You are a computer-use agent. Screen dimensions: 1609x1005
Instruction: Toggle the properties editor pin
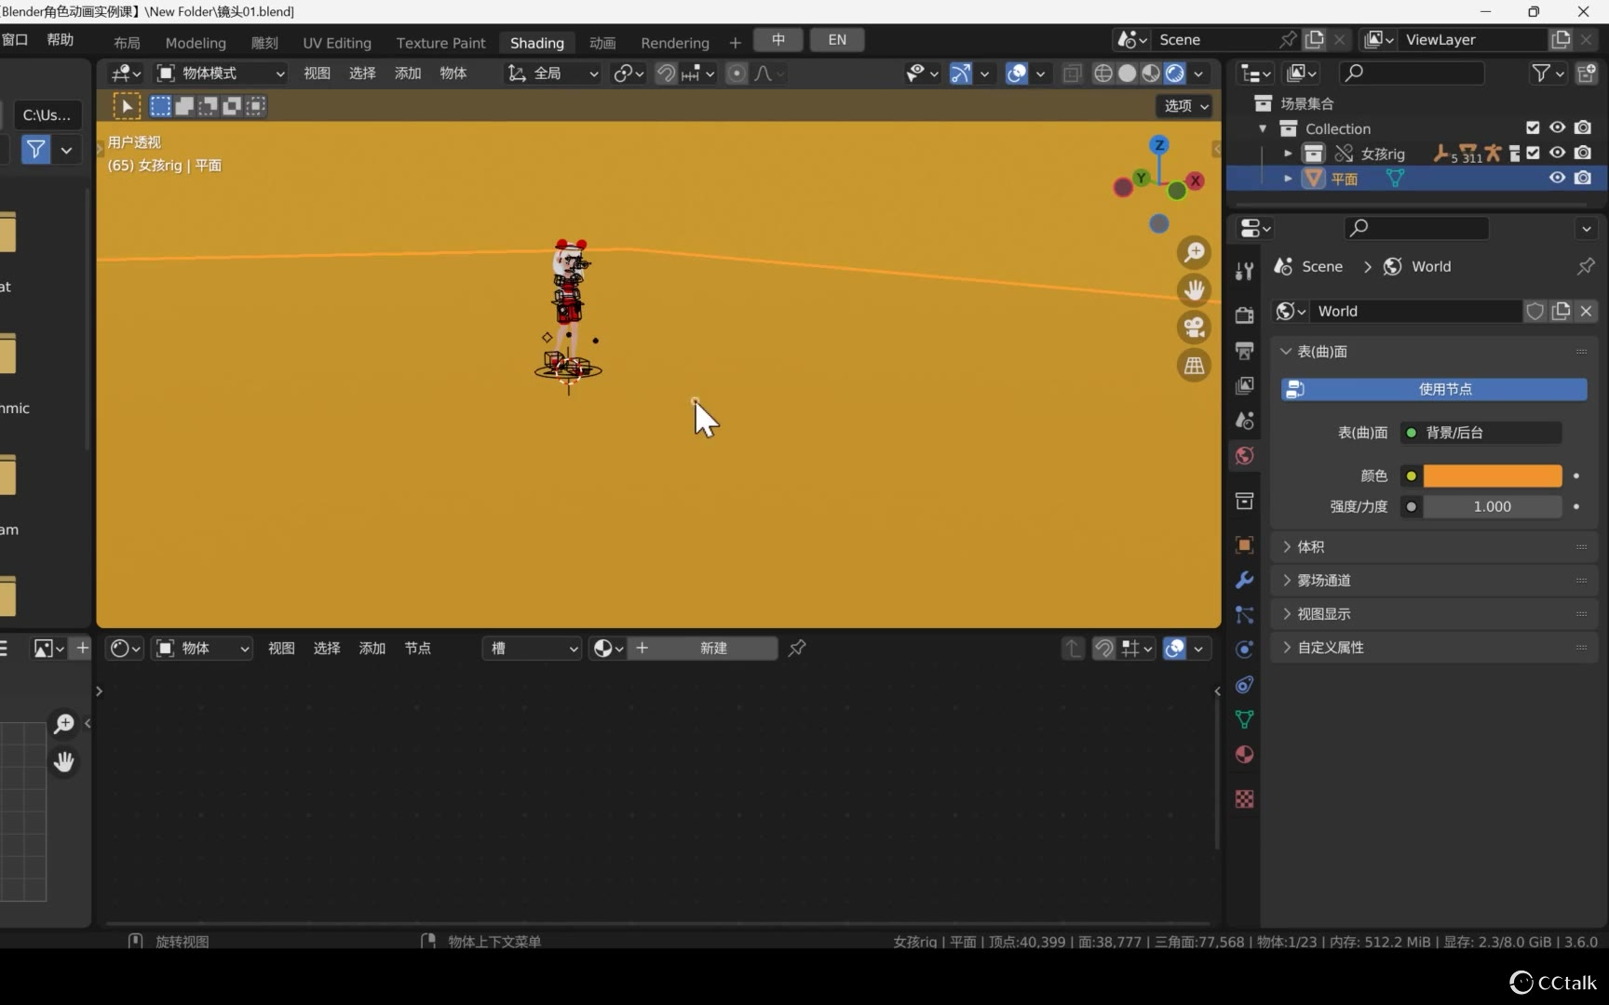(1586, 266)
